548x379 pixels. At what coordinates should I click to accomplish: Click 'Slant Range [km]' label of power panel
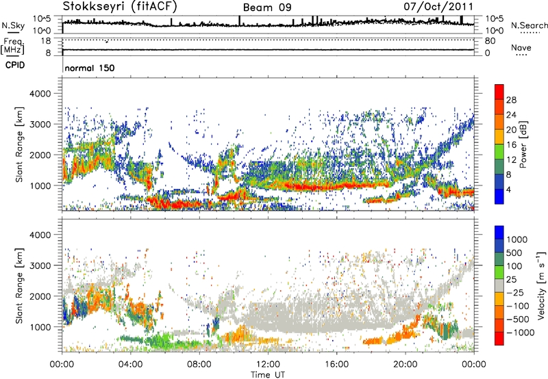[19, 144]
